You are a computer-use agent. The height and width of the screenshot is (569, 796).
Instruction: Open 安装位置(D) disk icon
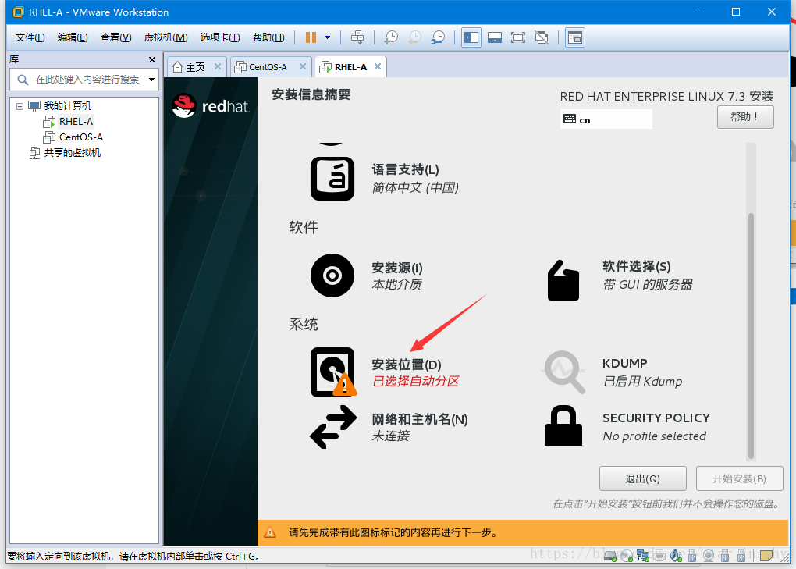pos(333,372)
